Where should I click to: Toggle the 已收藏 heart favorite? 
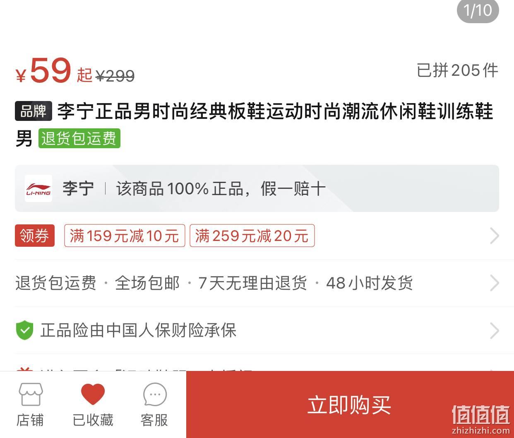click(x=93, y=404)
